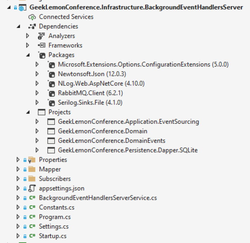Select Newtonsoft.Json (12.0.3)
250x243 pixels.
click(92, 74)
